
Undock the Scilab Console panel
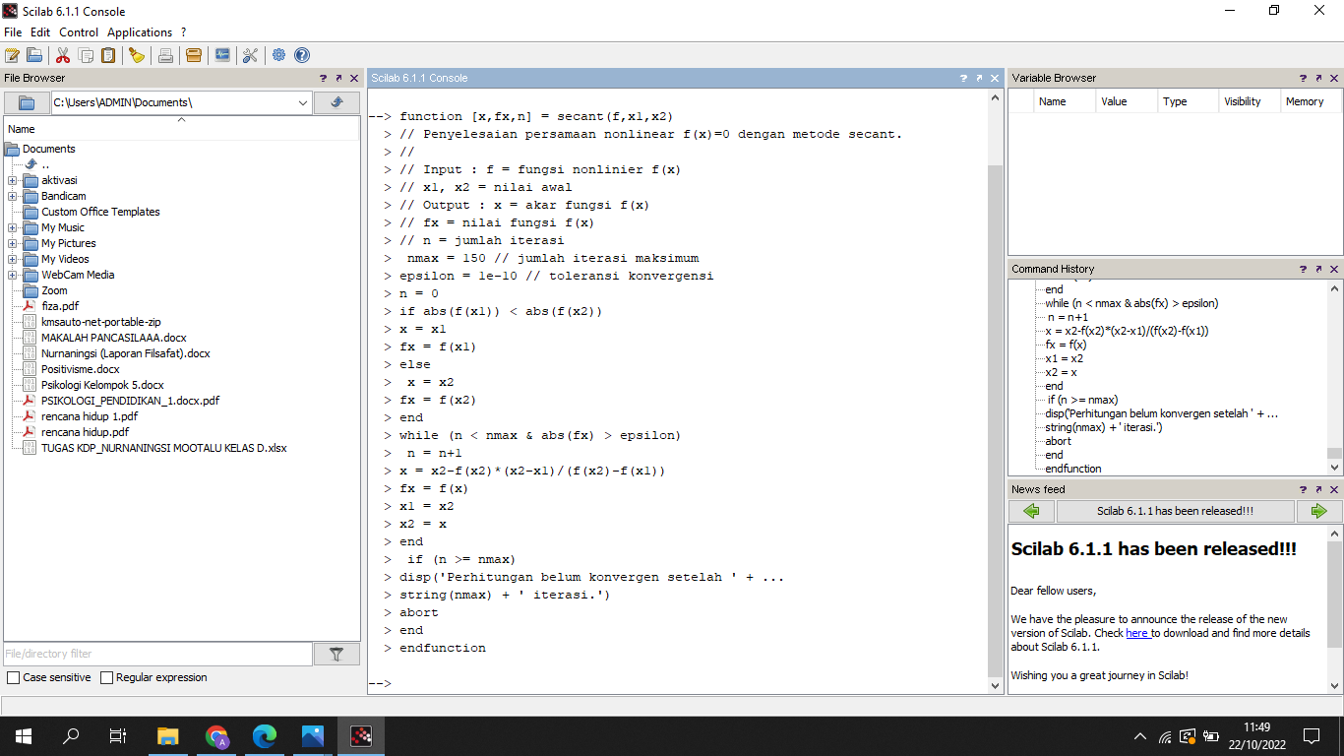tap(979, 78)
